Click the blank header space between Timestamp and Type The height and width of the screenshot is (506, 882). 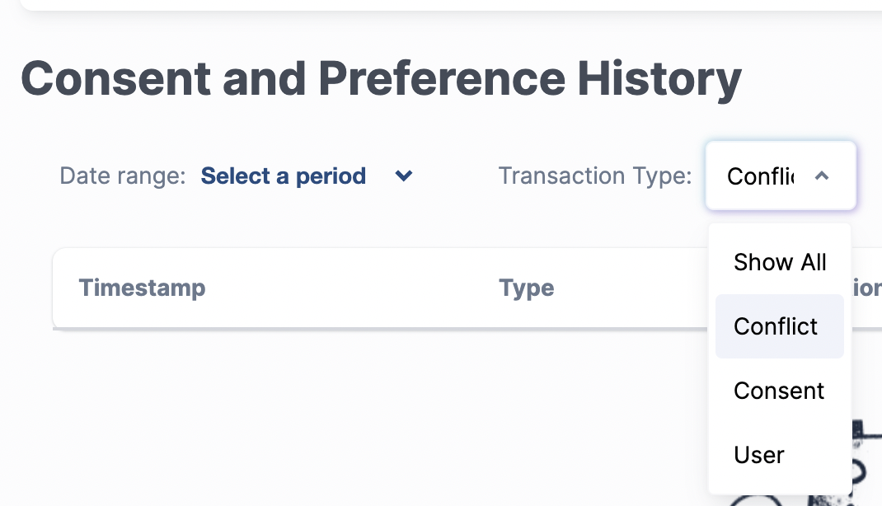click(346, 288)
